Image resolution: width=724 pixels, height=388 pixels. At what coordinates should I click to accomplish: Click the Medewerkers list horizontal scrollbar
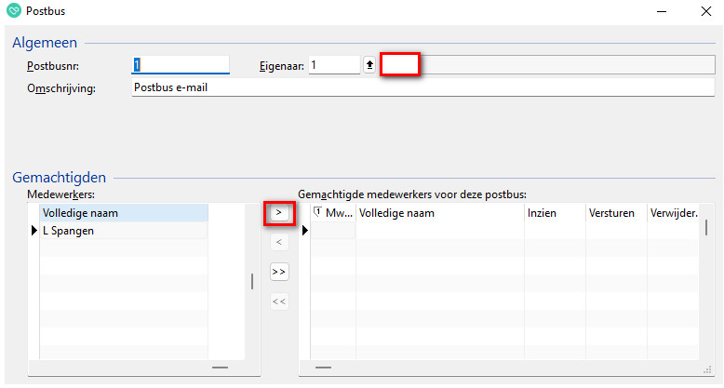(x=221, y=368)
